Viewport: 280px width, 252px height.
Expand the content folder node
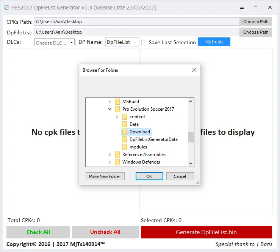117,117
